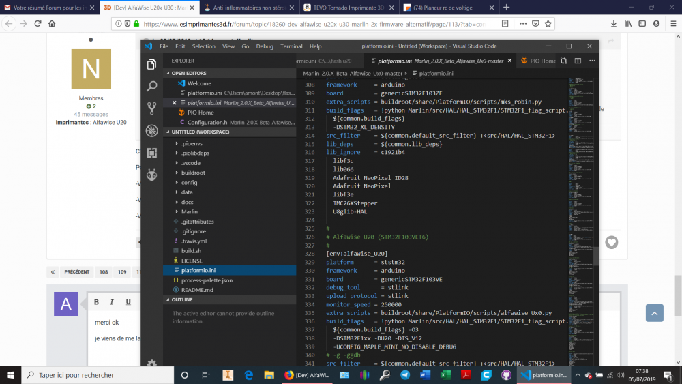The image size is (682, 384).
Task: Split the editor right
Action: pos(578,61)
